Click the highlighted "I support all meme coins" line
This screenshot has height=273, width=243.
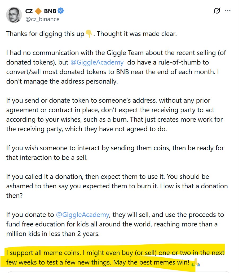(115, 253)
